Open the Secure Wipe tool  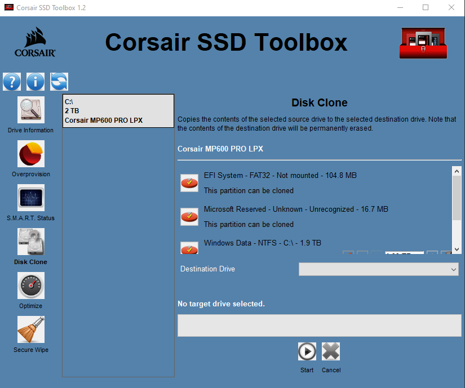point(31,330)
